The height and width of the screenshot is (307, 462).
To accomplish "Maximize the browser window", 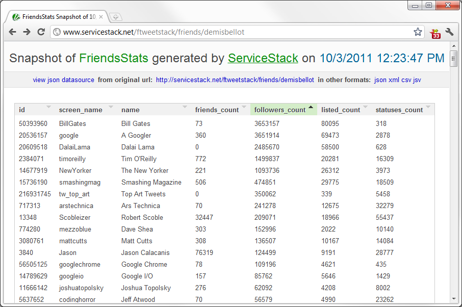I will (429, 5).
